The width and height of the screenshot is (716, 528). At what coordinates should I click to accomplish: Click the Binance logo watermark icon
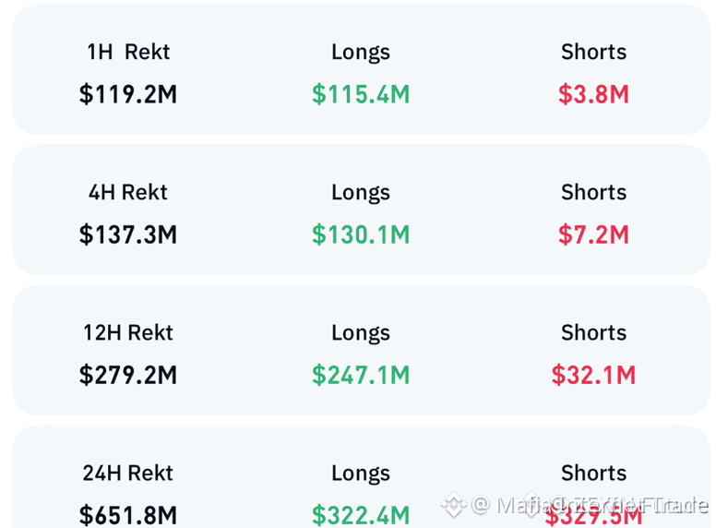coord(453,504)
